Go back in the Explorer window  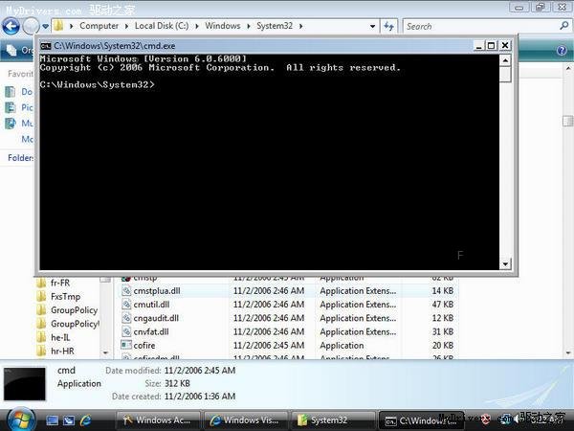[x=11, y=26]
